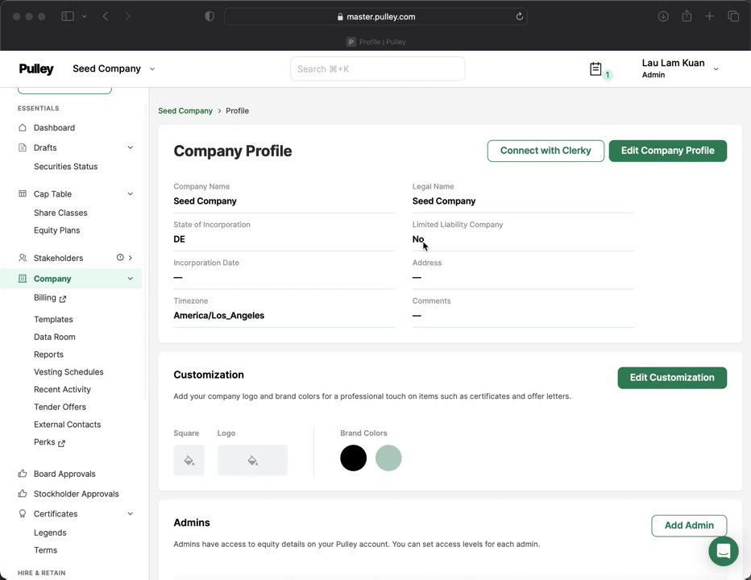Click the Stakeholders alert info icon

(120, 258)
